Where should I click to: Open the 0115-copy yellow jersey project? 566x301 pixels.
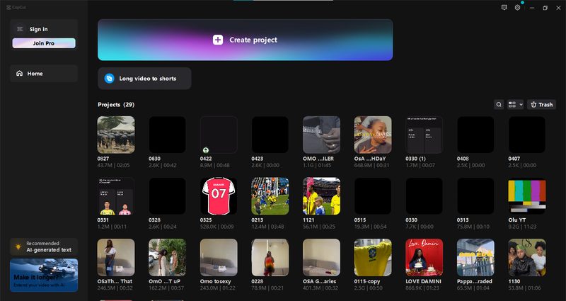click(x=373, y=258)
